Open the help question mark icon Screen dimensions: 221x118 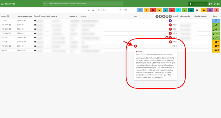click(215, 4)
